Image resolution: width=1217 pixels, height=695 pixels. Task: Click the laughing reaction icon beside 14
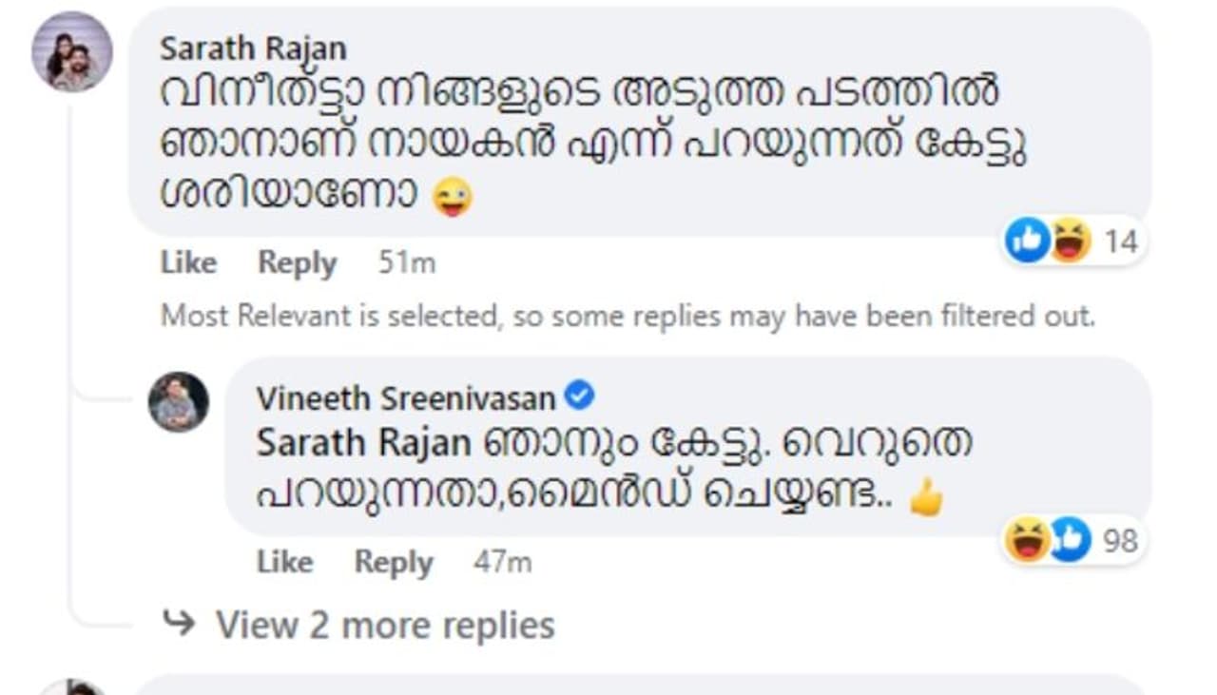tap(1069, 240)
